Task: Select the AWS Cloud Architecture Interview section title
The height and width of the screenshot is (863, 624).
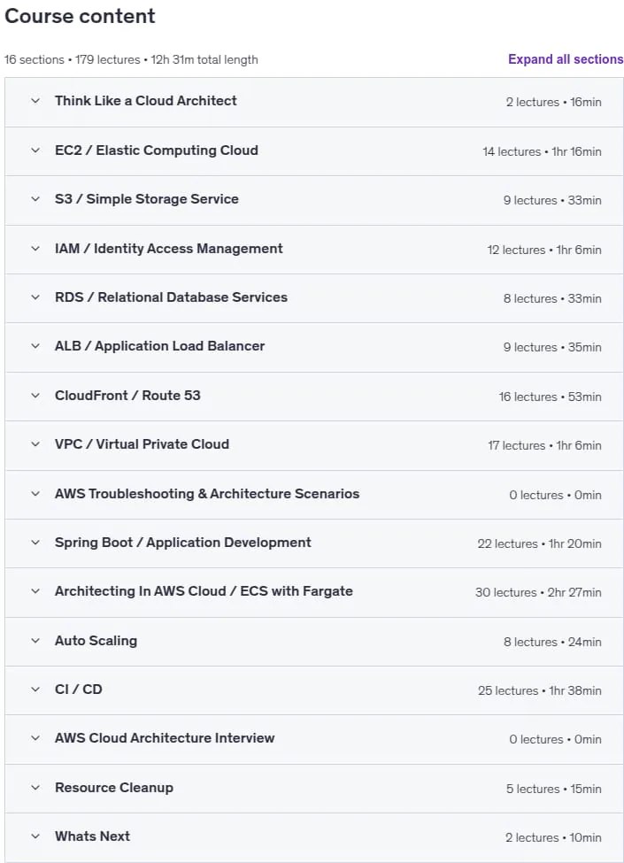Action: [x=165, y=738]
